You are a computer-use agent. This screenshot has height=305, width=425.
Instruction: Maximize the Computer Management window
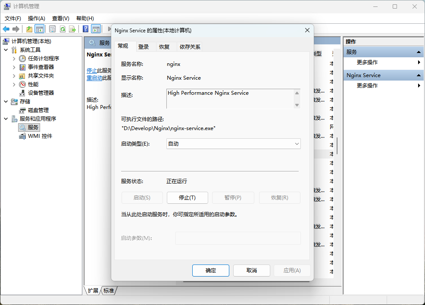coord(395,6)
